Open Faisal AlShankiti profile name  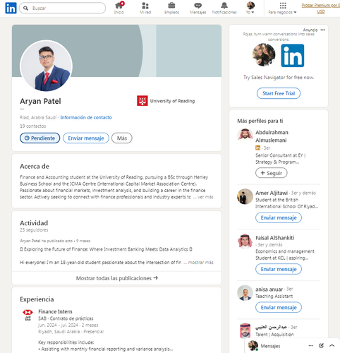point(275,238)
